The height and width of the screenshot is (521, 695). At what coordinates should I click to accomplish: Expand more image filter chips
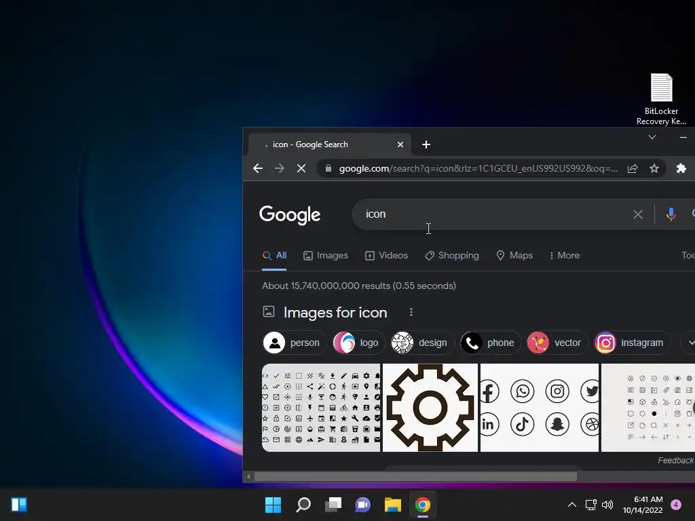[x=690, y=343]
